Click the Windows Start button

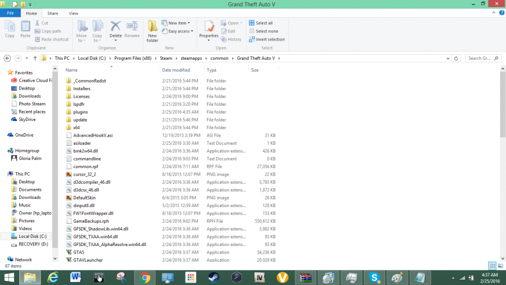click(9, 277)
